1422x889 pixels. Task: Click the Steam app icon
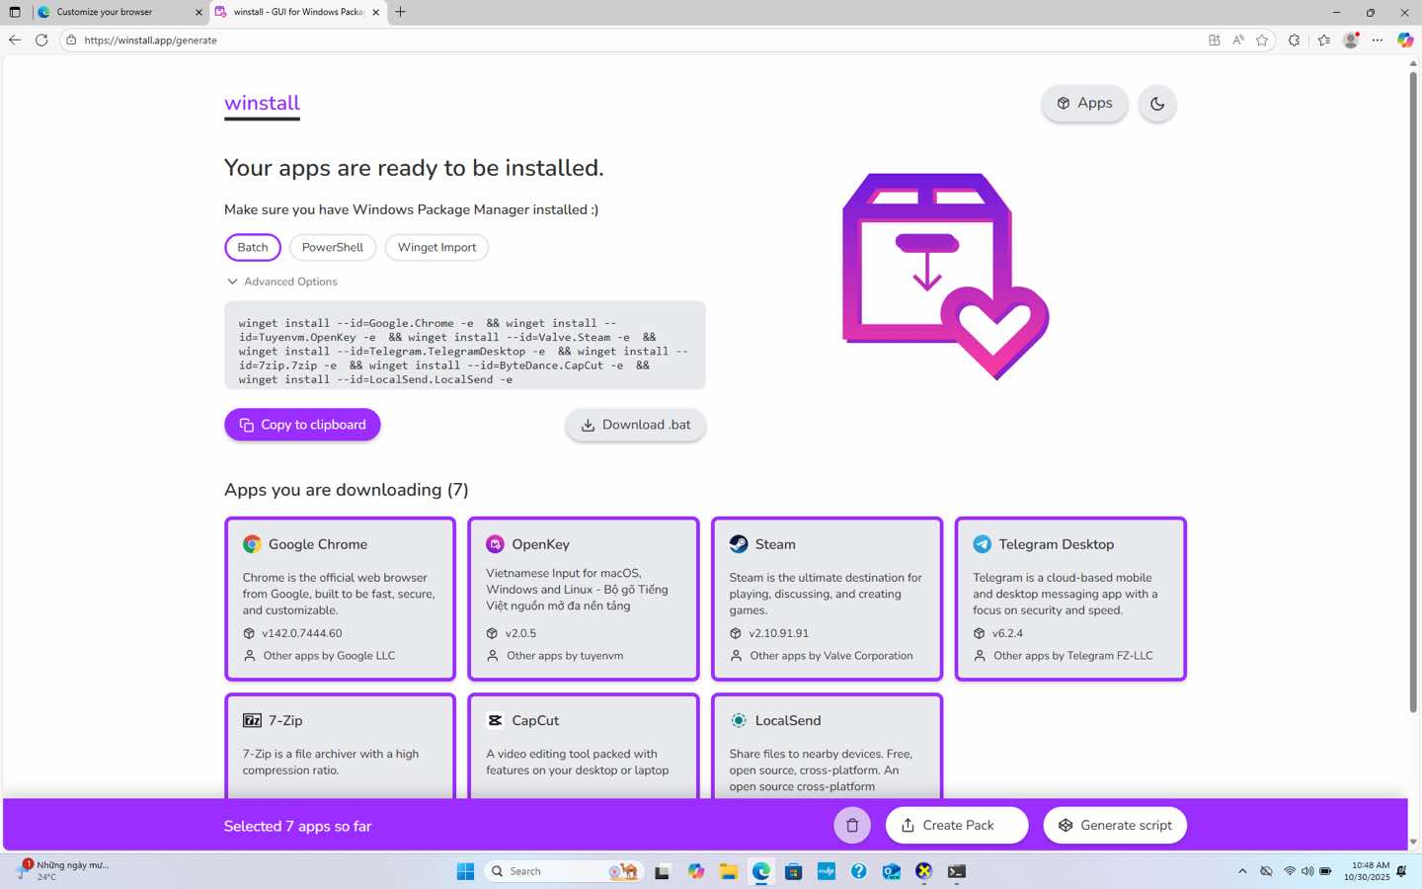(x=739, y=544)
